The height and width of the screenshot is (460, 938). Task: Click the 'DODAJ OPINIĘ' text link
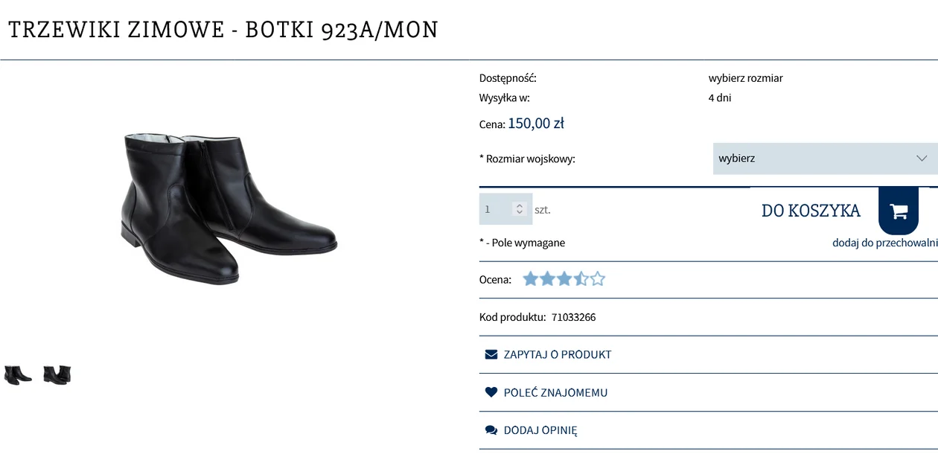(x=540, y=430)
